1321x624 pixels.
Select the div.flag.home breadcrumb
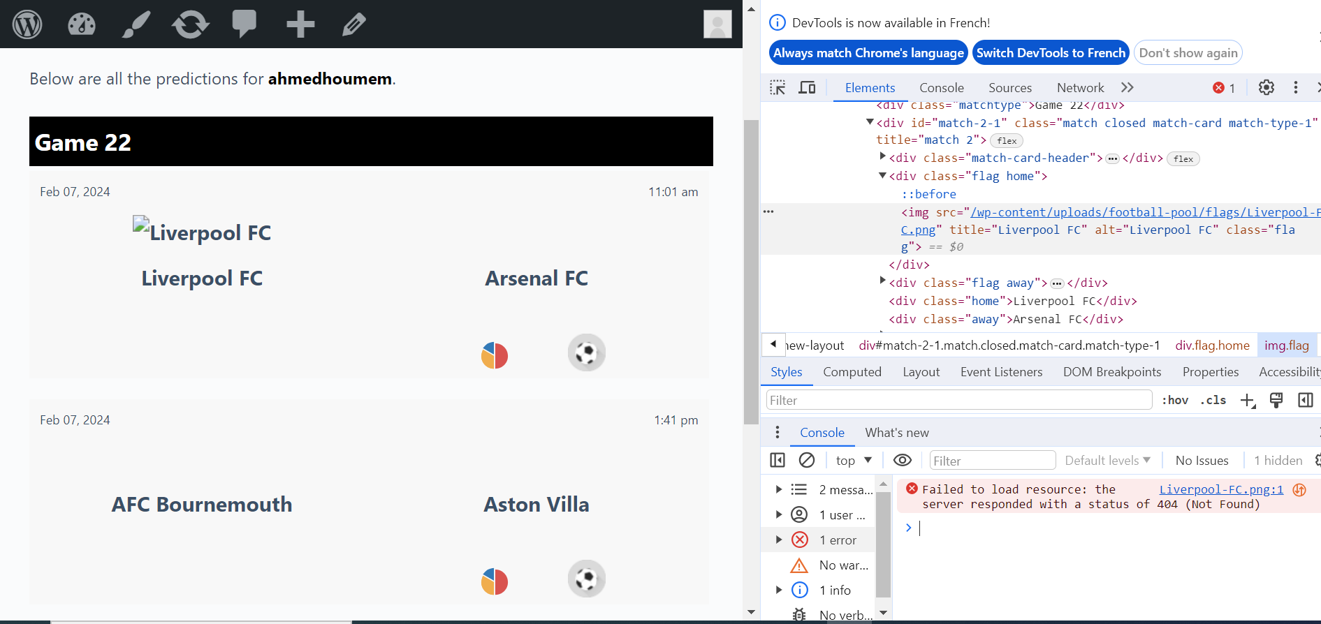1212,345
